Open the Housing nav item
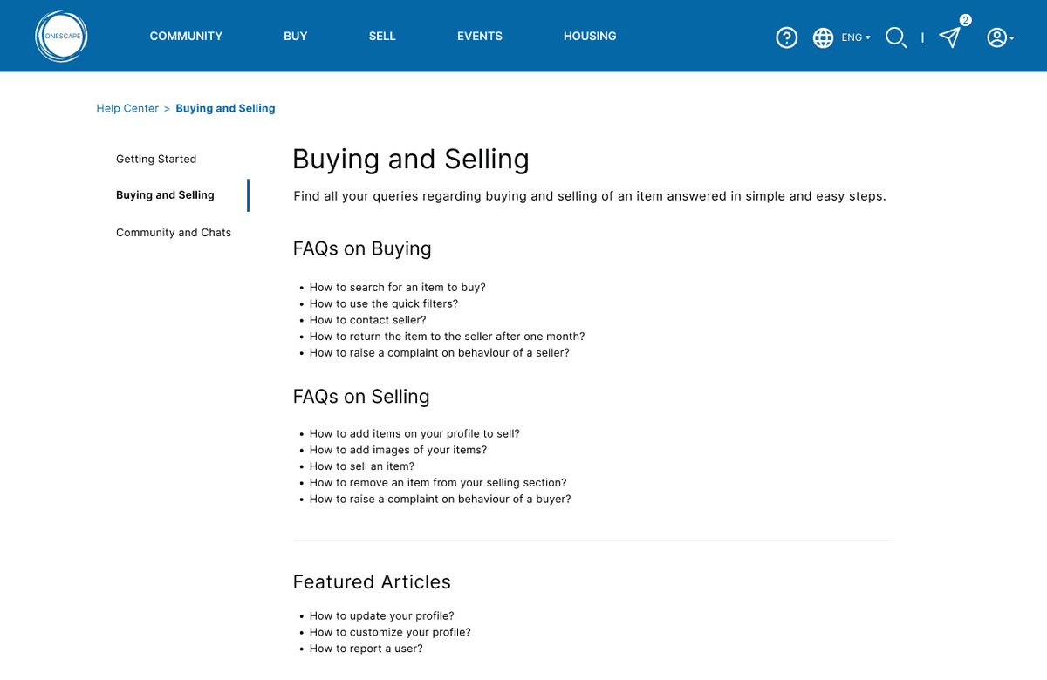1047x680 pixels. point(590,36)
